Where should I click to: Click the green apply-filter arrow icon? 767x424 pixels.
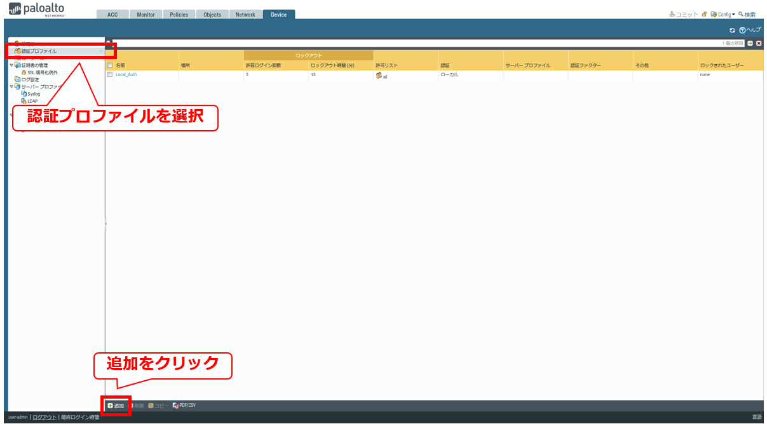[x=750, y=43]
